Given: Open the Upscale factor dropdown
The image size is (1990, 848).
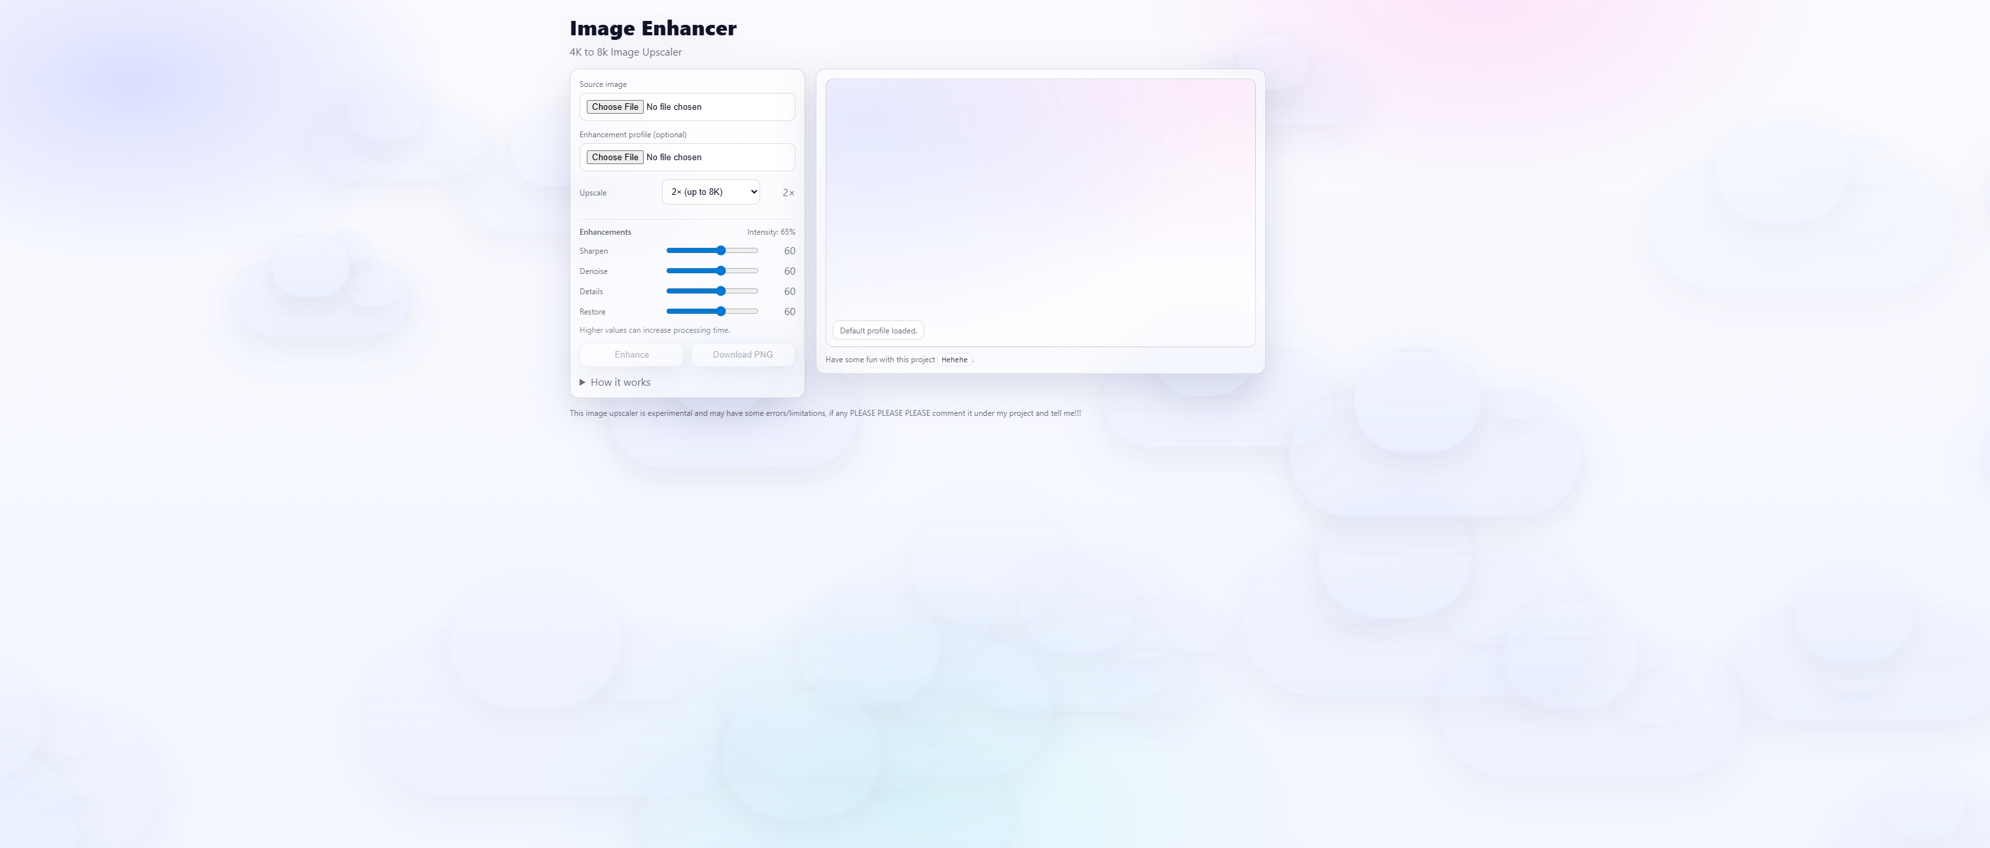Looking at the screenshot, I should point(710,192).
